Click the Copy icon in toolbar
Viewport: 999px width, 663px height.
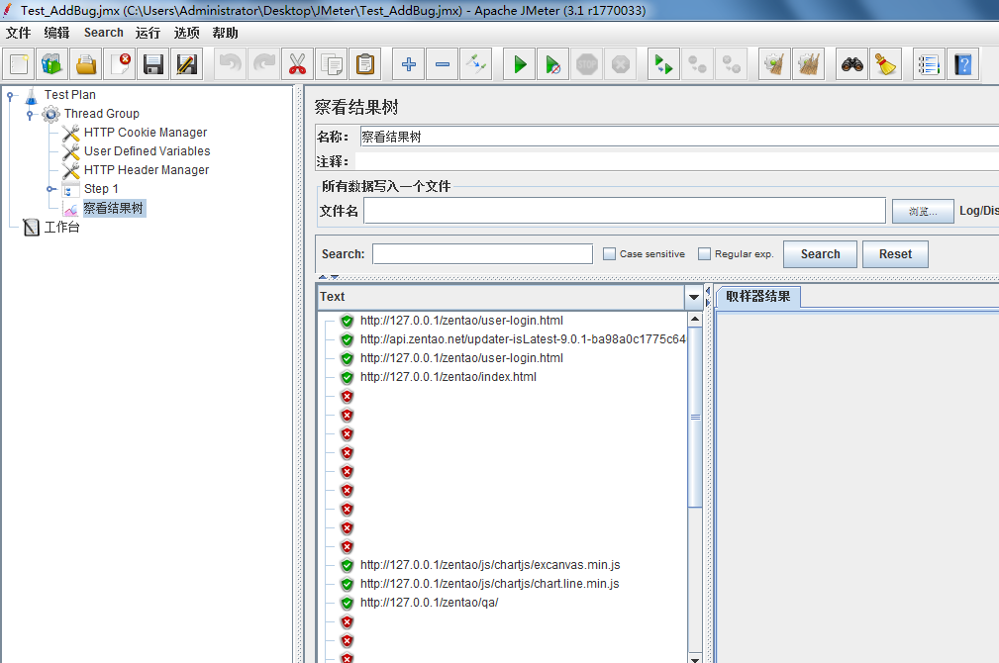(332, 63)
